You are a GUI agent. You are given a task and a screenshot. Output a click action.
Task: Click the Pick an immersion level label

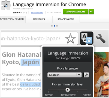(x=68, y=84)
